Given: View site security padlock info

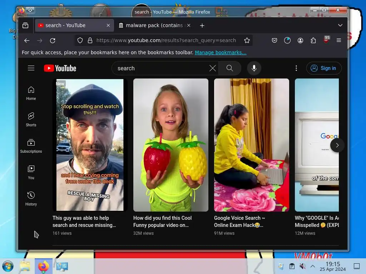Looking at the screenshot, I should click(90, 41).
